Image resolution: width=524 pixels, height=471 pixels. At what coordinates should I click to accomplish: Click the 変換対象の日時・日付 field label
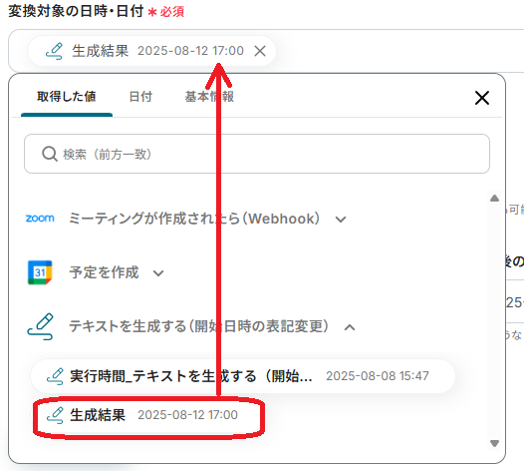click(76, 11)
